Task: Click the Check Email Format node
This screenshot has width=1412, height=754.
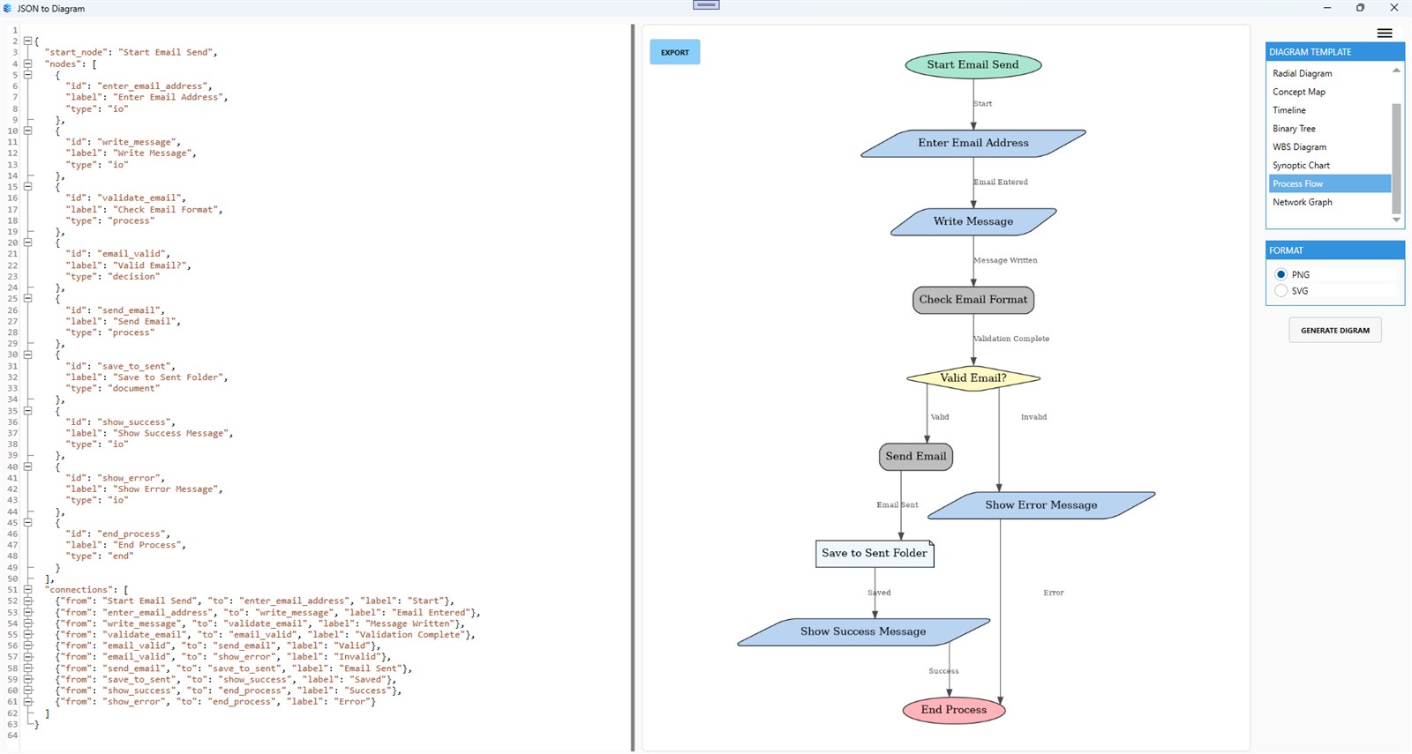Action: (x=973, y=300)
